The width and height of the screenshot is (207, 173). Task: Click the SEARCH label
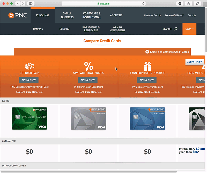click(167, 29)
